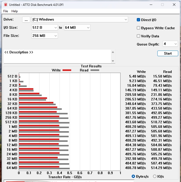Image resolution: width=181 pixels, height=182 pixels.
Task: Enable Bypass Write Cache checkbox
Action: (138, 28)
